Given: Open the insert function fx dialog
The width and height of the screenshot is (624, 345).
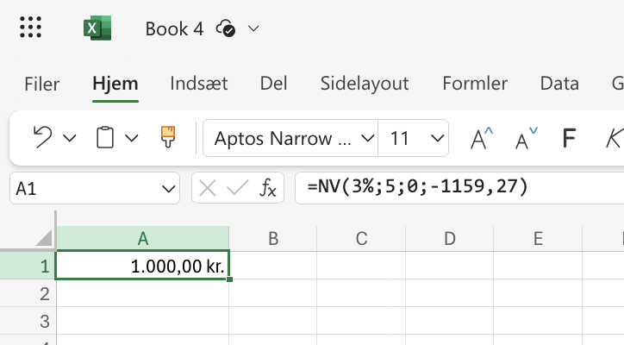Looking at the screenshot, I should pos(268,188).
